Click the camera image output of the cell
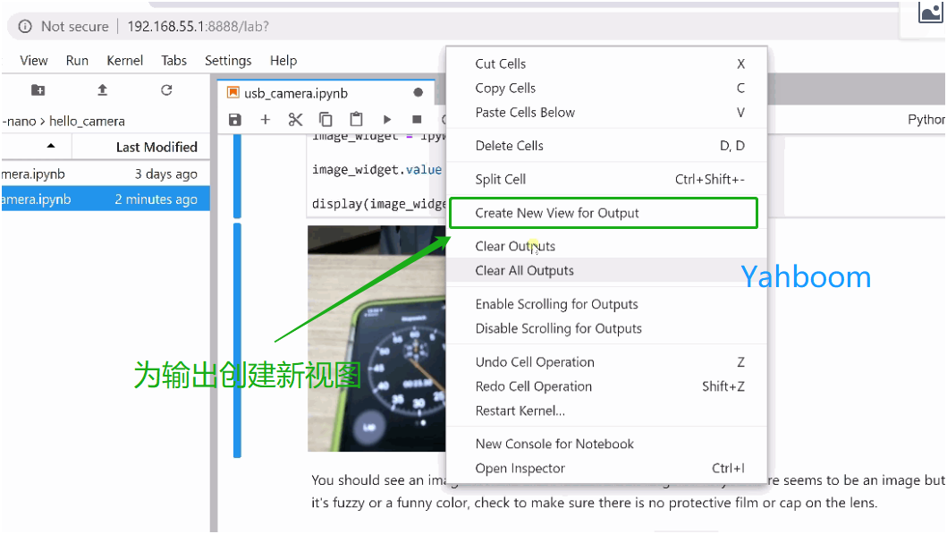Screen dimensions: 947x534 coord(376,338)
